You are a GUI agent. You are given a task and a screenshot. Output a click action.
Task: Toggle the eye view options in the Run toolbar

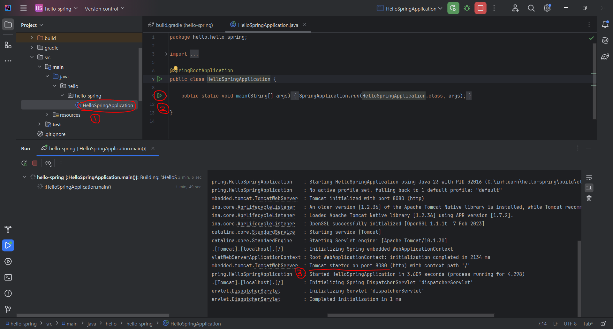point(48,163)
